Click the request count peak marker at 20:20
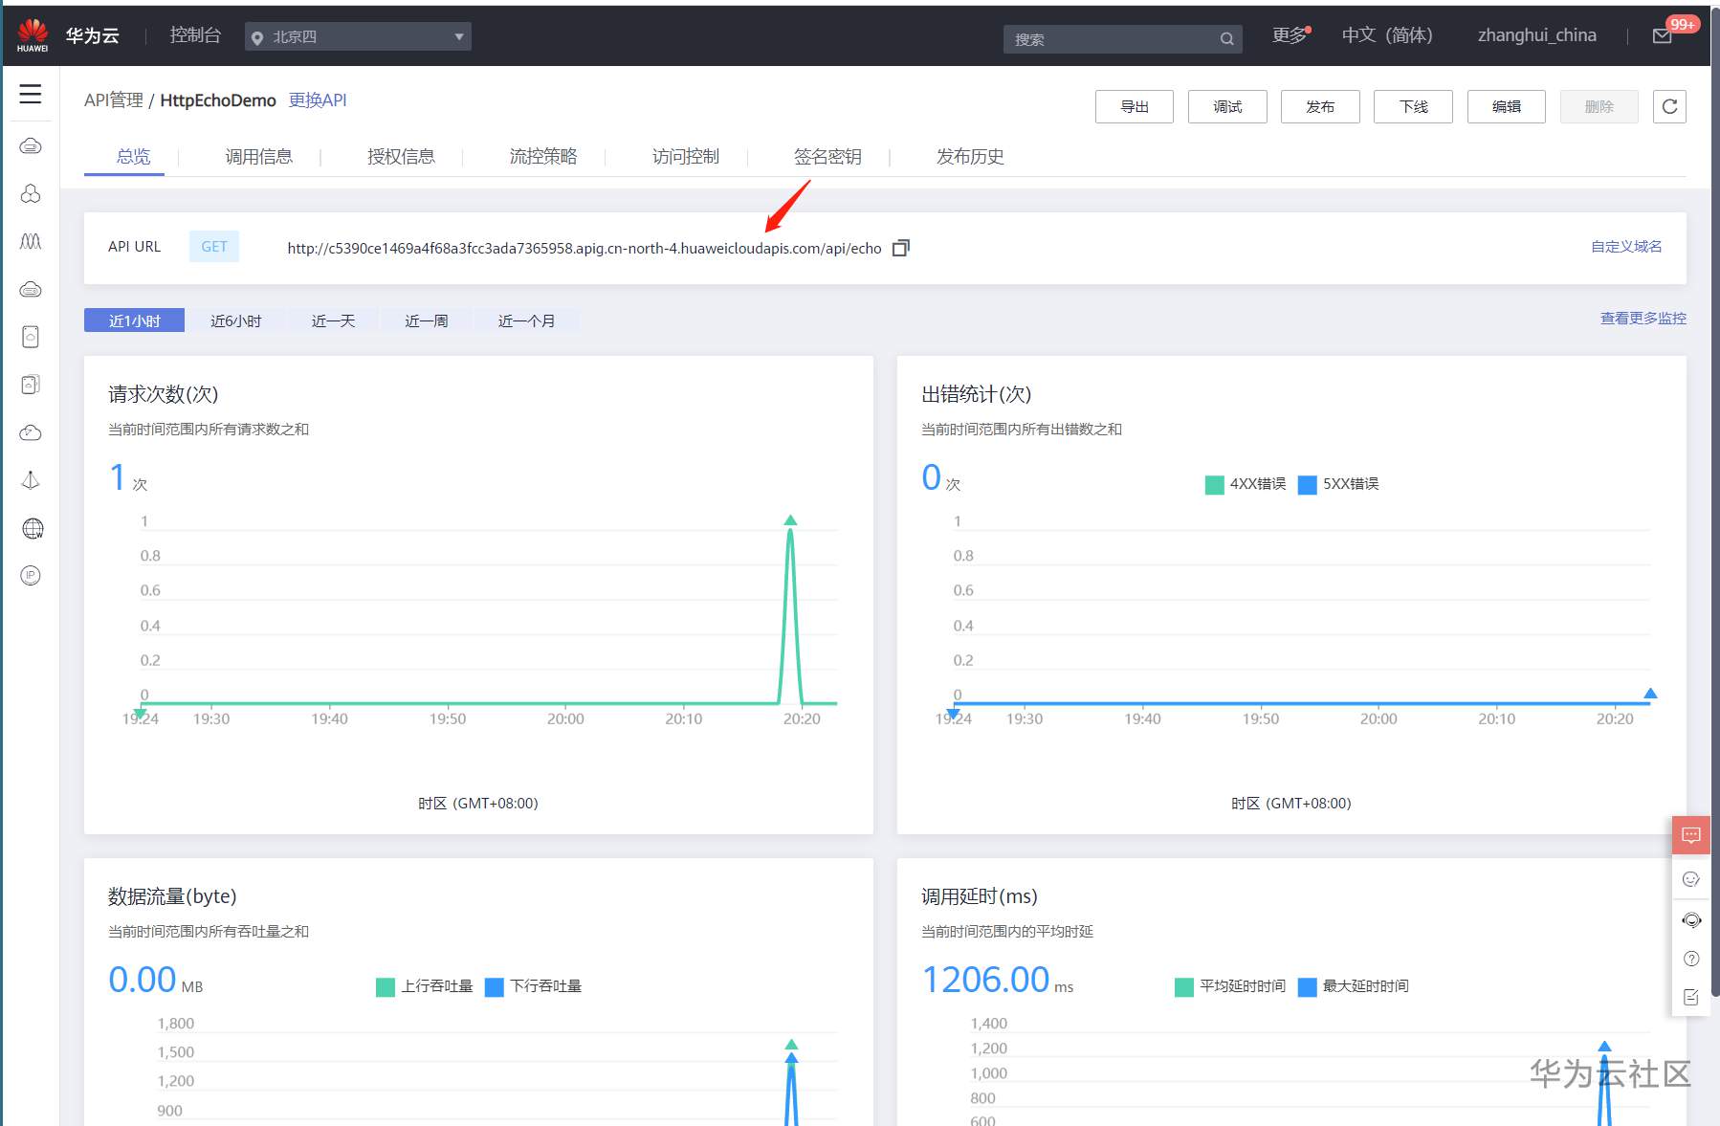 [790, 520]
